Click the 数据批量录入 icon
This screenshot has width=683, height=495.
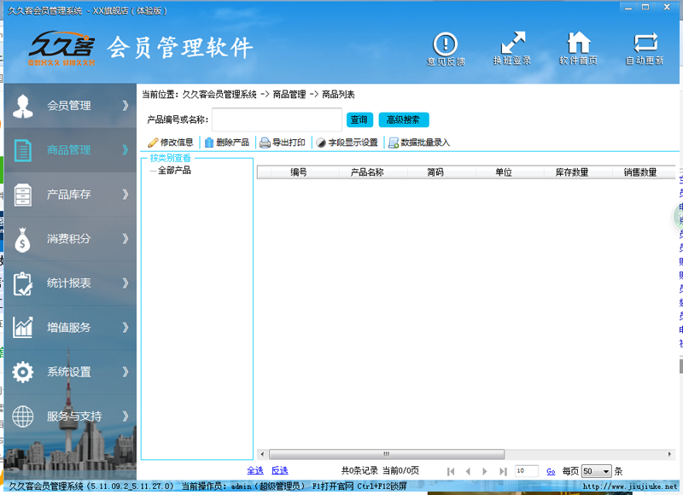[x=394, y=143]
